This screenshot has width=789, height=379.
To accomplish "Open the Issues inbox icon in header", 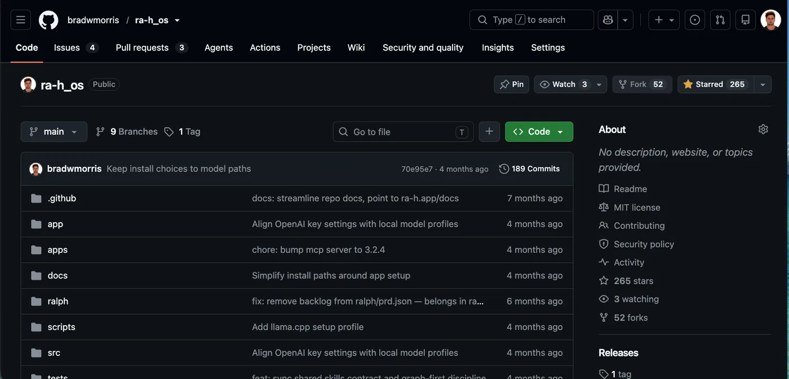I will pyautogui.click(x=695, y=20).
